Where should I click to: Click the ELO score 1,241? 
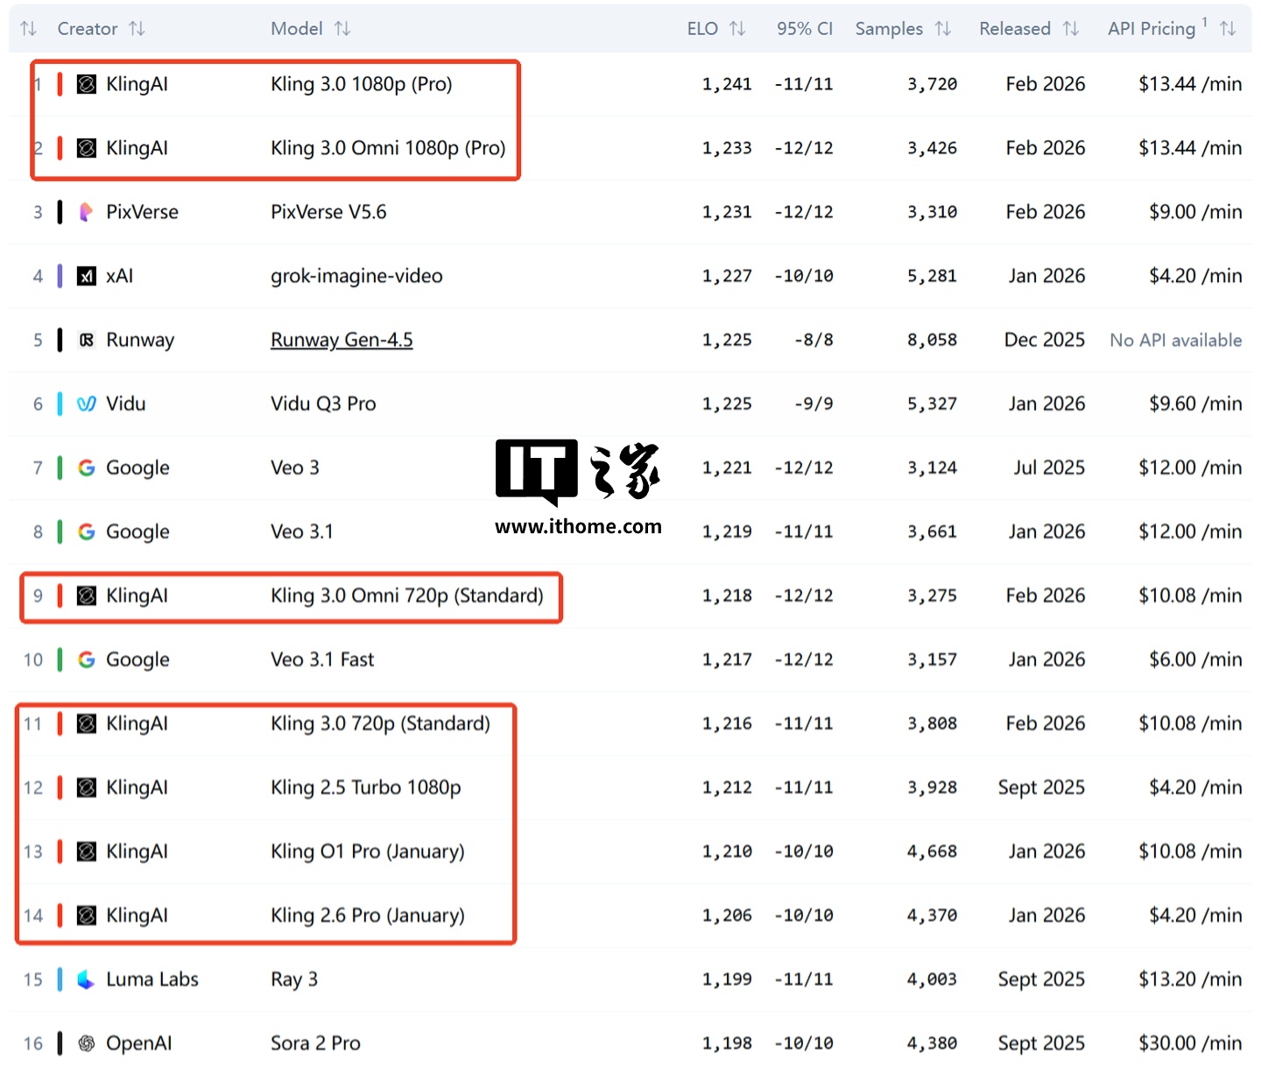tap(727, 84)
